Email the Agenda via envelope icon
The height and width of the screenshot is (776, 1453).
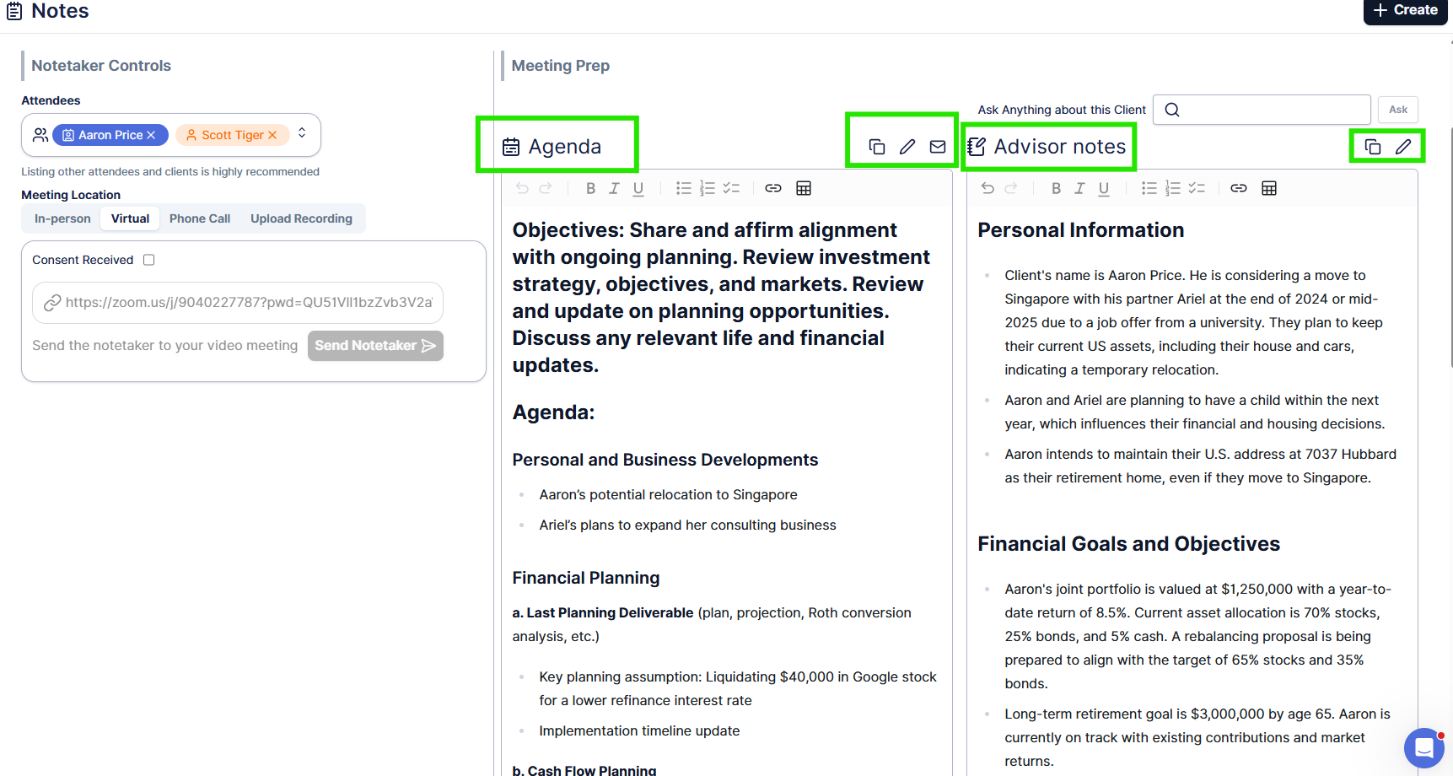pos(938,147)
